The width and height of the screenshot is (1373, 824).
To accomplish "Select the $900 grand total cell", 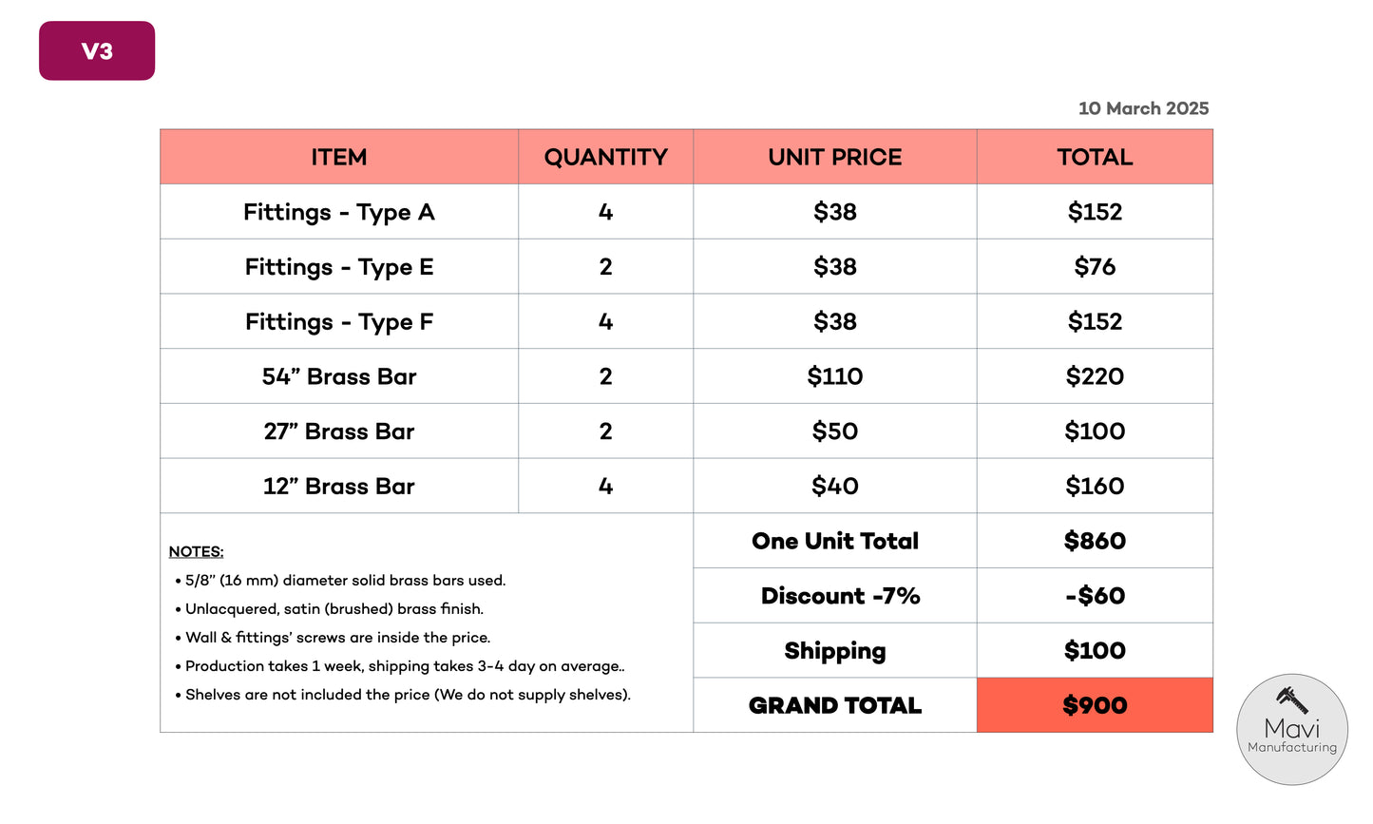I will tap(1095, 705).
